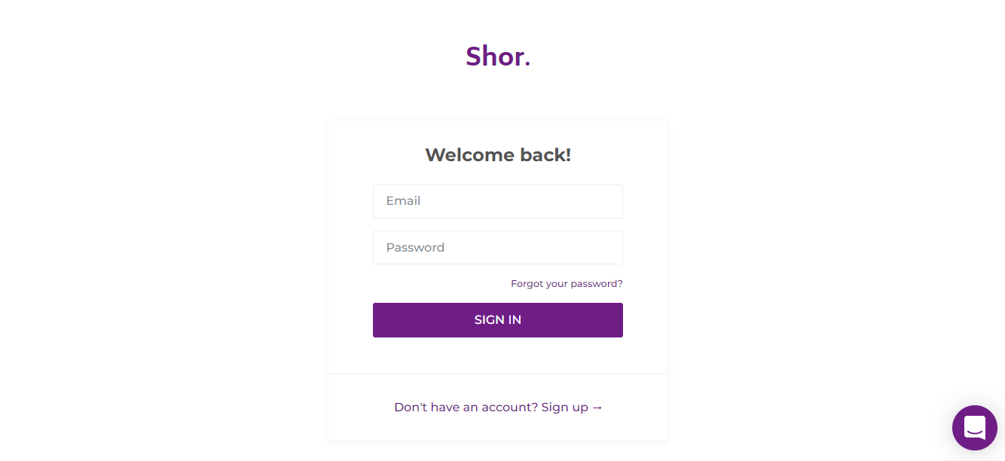Select the Password text box
Screen dimensions: 1005x461
click(497, 247)
